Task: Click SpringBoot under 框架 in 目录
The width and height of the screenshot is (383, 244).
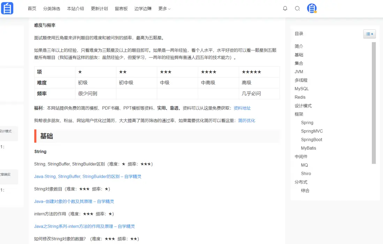Action: point(311,140)
